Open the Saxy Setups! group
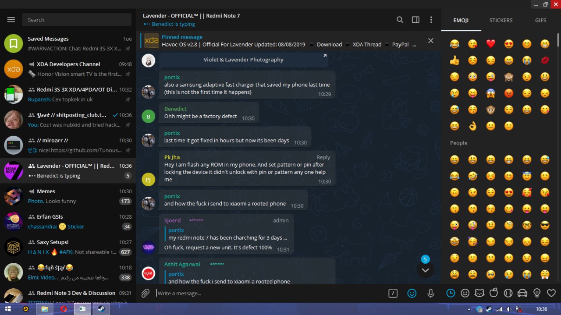 tap(68, 247)
